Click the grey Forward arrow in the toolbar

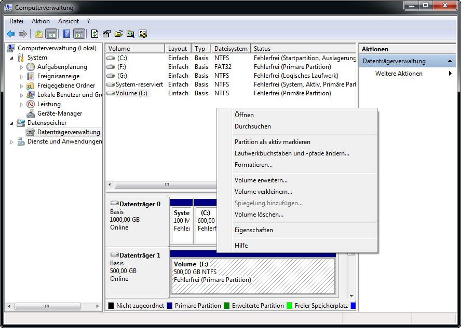pyautogui.click(x=23, y=34)
